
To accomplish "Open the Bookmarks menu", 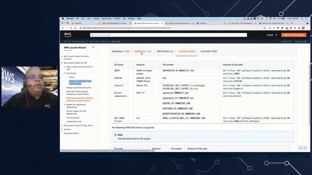I will (107, 18).
